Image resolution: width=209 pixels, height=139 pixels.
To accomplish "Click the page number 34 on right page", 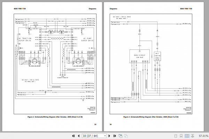I will [x=110, y=124].
